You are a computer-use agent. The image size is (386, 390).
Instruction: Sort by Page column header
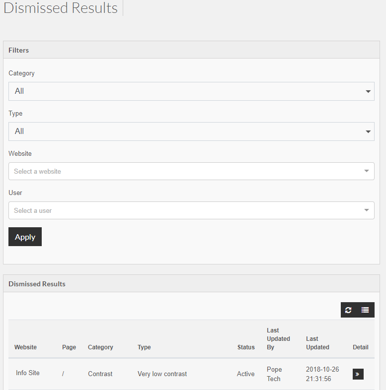pyautogui.click(x=69, y=347)
